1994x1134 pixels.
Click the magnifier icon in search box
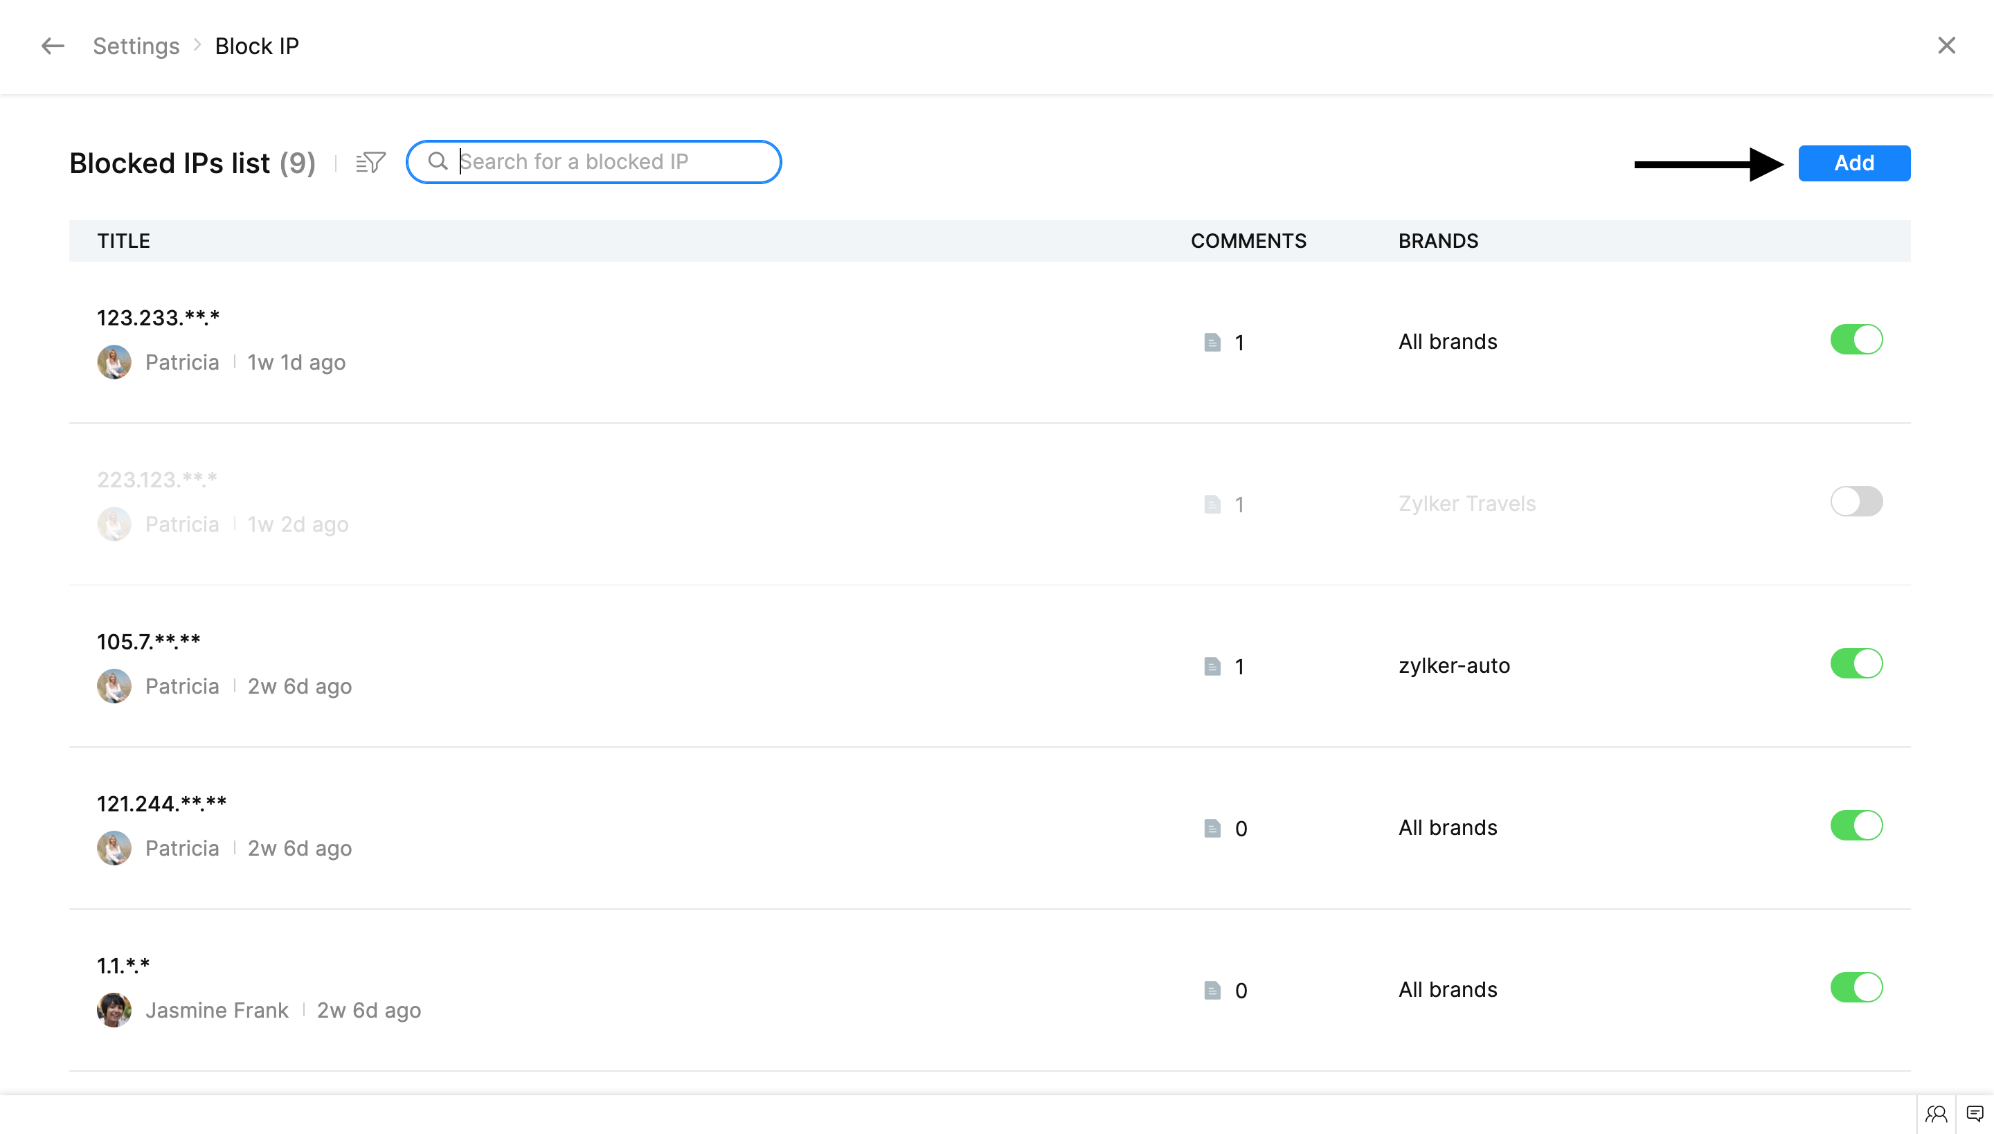click(x=438, y=161)
